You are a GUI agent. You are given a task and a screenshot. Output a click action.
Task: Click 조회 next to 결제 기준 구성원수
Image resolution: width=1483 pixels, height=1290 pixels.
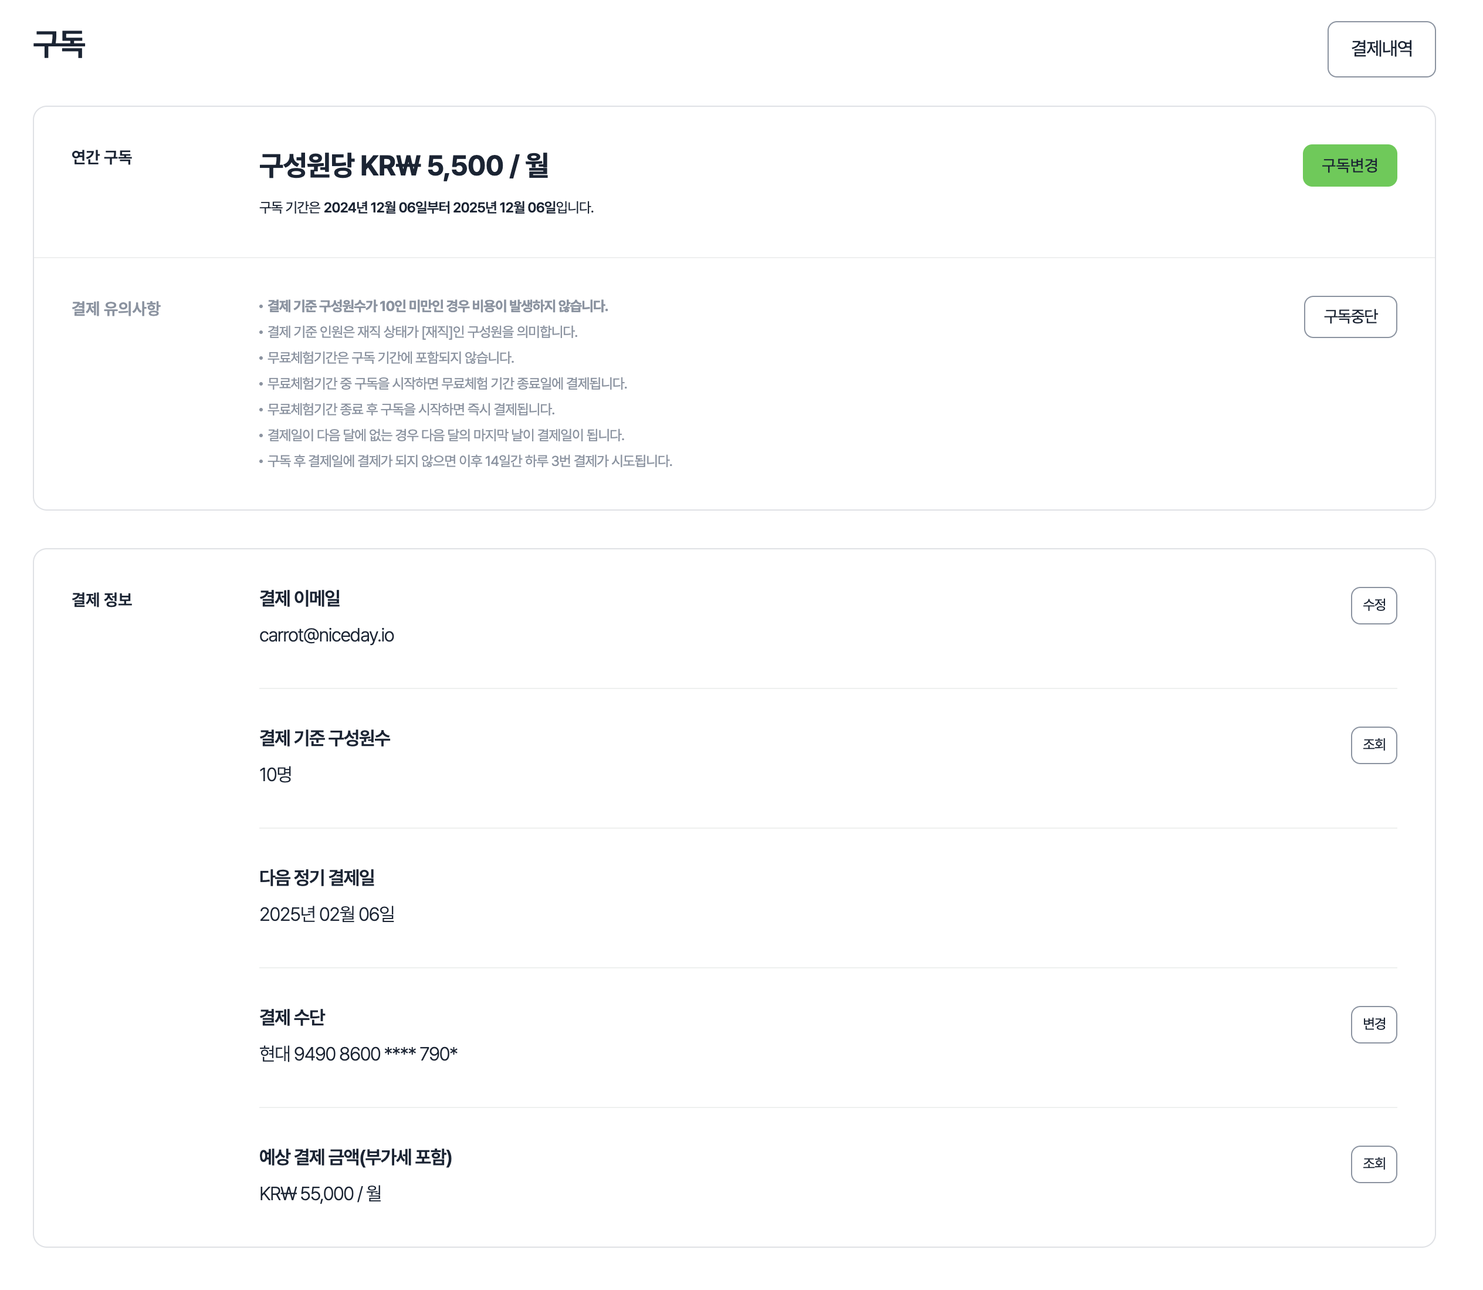[x=1373, y=745]
